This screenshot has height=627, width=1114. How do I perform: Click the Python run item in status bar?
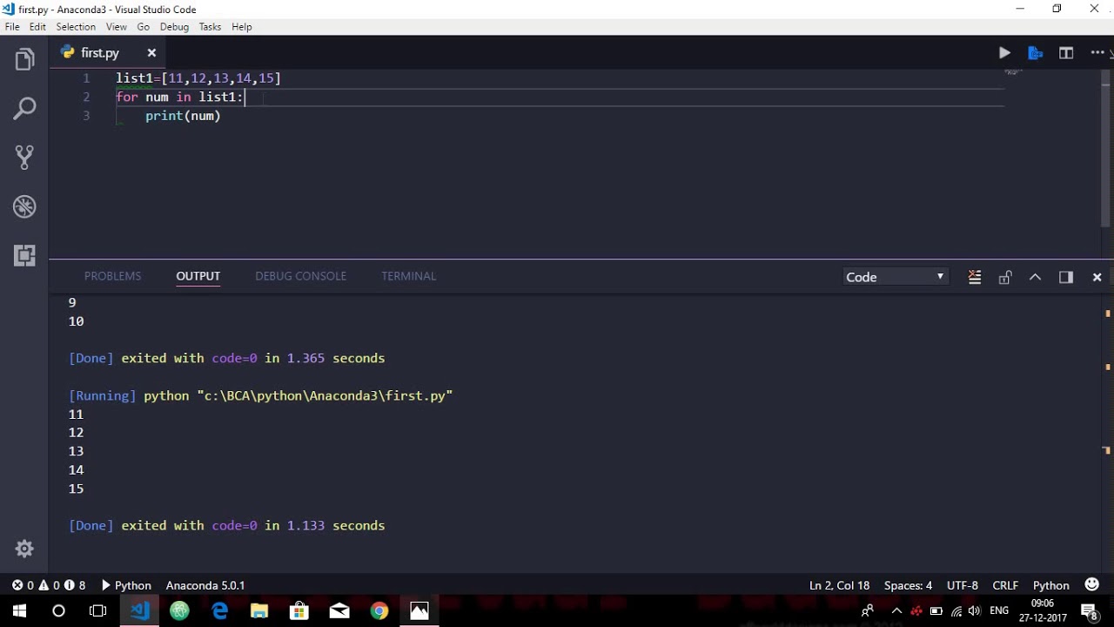coord(126,585)
